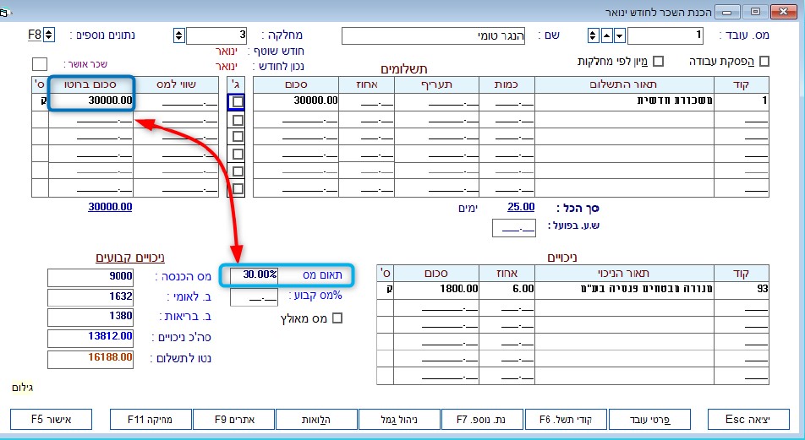Click the תאור הניכוי column header
Viewport: 805px width, 440px height.
click(x=624, y=274)
